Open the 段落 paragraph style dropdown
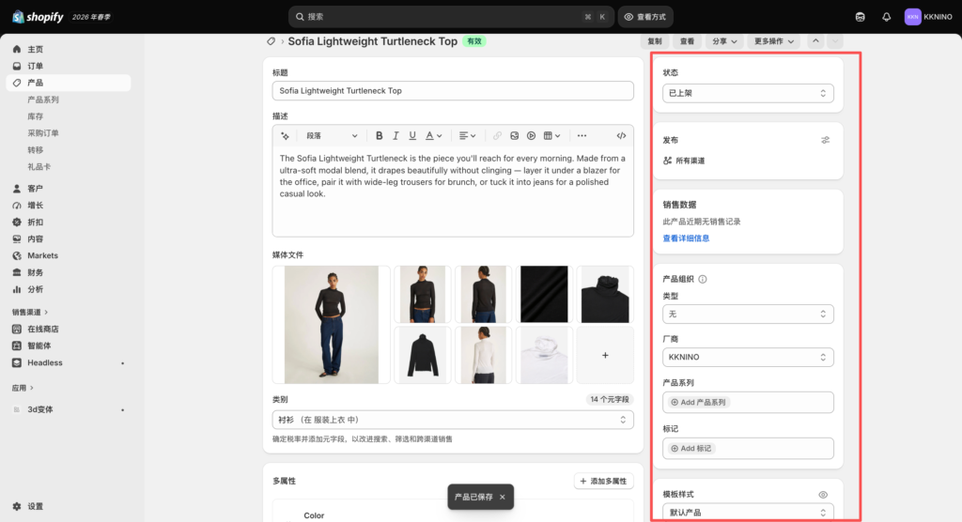The width and height of the screenshot is (962, 522). 332,135
